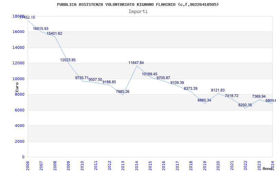The height and width of the screenshot is (172, 276).
Task: Select the 9109.39 value label
Action: tap(177, 83)
